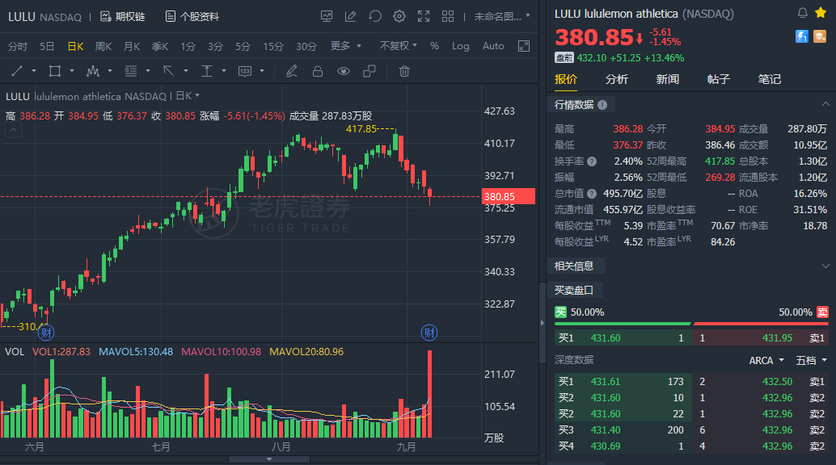836x465 pixels.
Task: Toggle Auto scale
Action: point(493,46)
